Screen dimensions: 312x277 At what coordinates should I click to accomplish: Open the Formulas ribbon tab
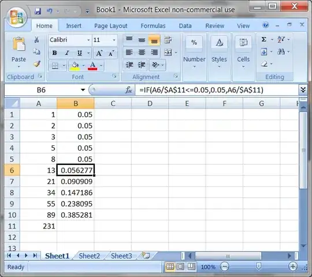click(153, 26)
